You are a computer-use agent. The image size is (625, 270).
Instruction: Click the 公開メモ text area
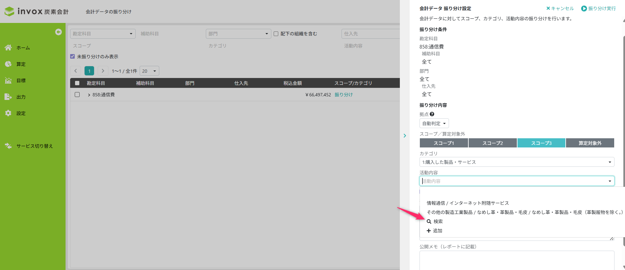(517, 260)
